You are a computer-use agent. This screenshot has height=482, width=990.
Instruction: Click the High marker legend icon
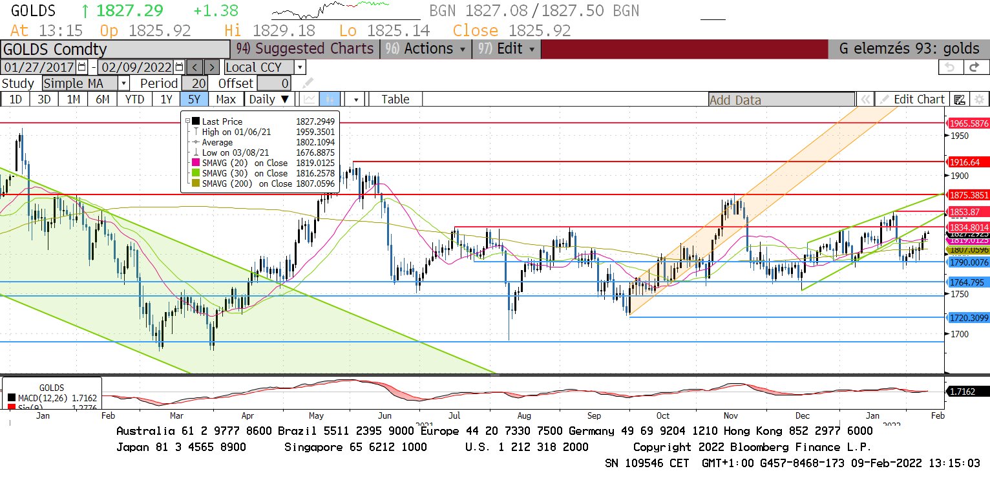tap(196, 132)
